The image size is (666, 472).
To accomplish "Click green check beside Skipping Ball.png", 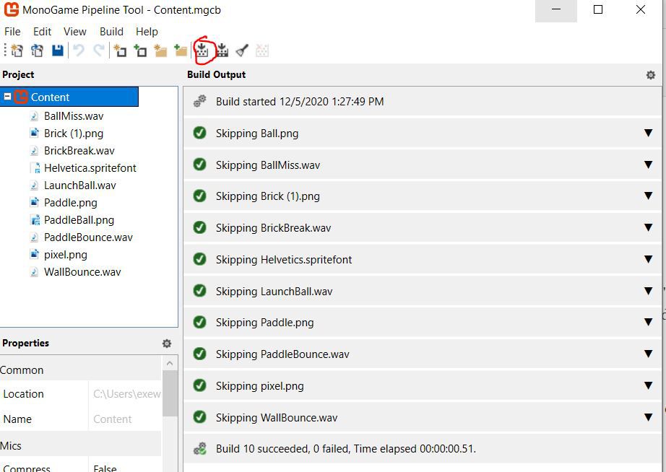I will [x=199, y=133].
